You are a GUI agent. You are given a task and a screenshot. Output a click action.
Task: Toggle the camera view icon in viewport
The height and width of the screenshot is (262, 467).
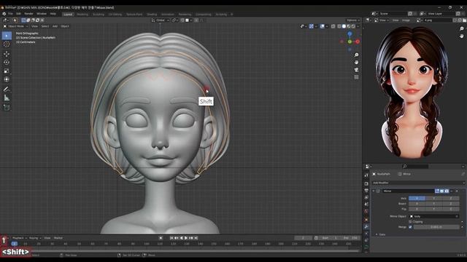tap(357, 70)
